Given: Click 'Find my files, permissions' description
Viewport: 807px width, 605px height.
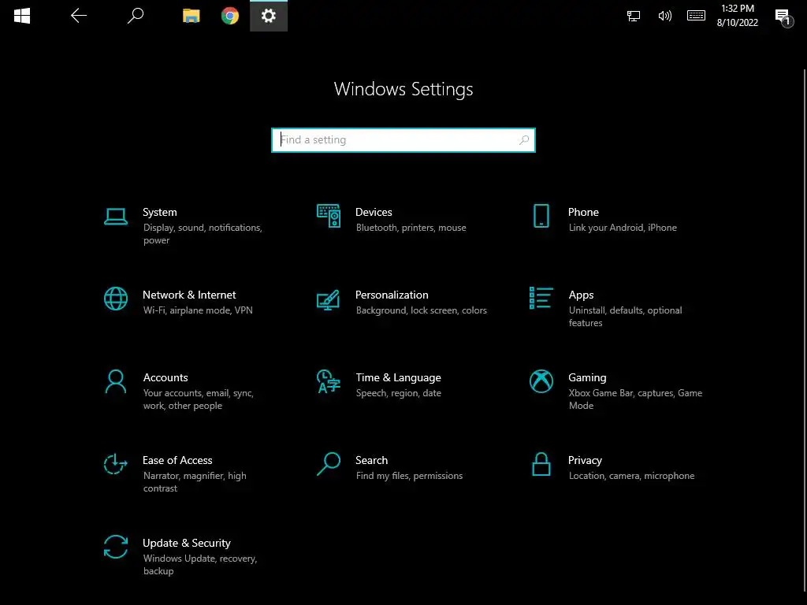Looking at the screenshot, I should pyautogui.click(x=409, y=476).
